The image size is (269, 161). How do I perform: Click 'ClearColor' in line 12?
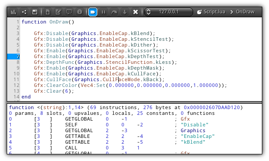click(x=62, y=85)
